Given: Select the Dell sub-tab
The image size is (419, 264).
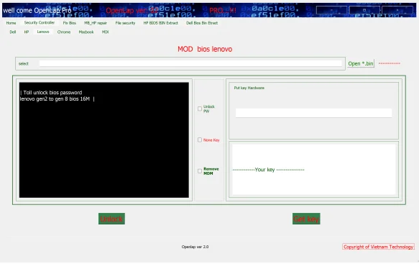Looking at the screenshot, I should [12, 32].
